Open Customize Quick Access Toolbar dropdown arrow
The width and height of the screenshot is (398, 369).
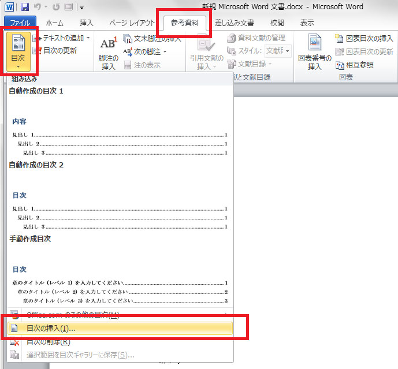click(81, 8)
